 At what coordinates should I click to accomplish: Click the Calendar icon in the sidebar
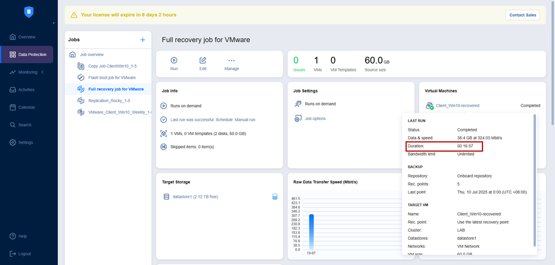pos(13,107)
